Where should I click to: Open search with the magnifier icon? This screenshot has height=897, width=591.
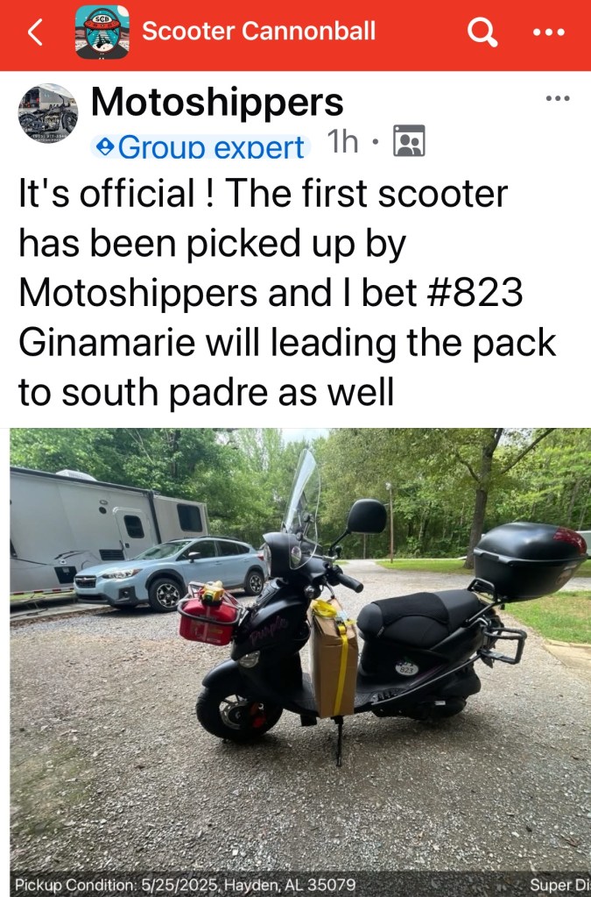[x=482, y=32]
